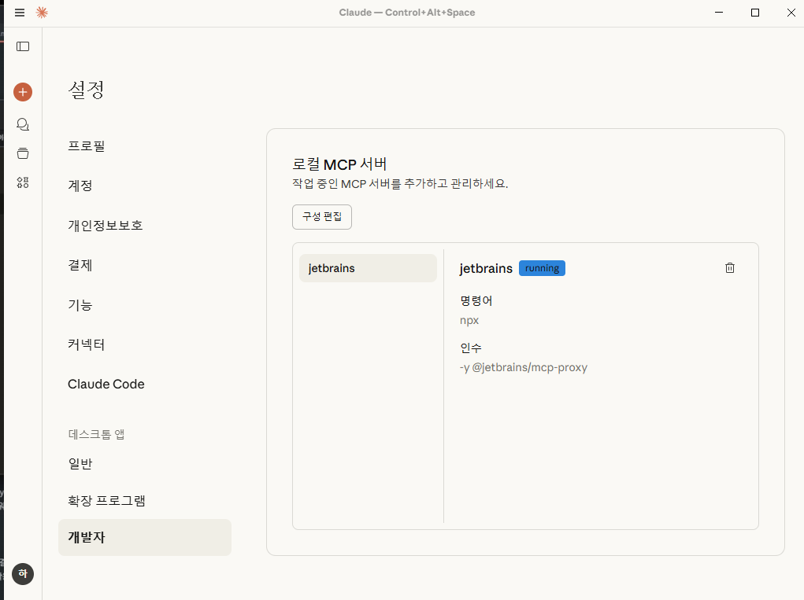This screenshot has height=600, width=804.
Task: Switch to the 결제 section
Action: 80,265
